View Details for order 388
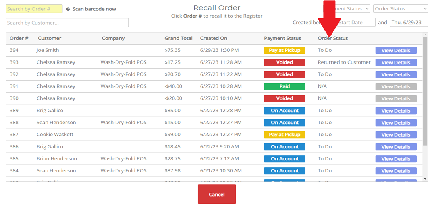Viewport: 432px width, 207px height. pyautogui.click(x=396, y=123)
